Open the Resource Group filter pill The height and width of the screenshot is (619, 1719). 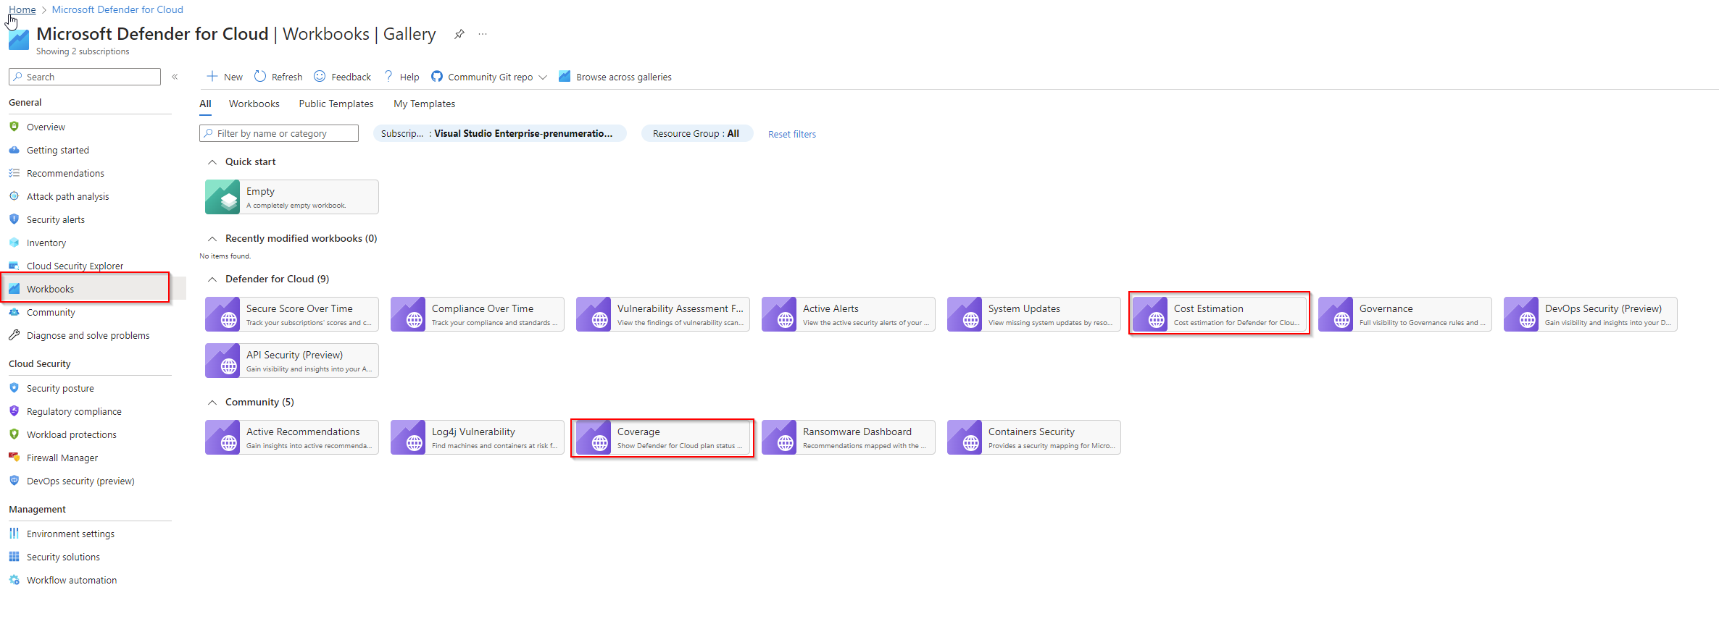click(x=696, y=134)
